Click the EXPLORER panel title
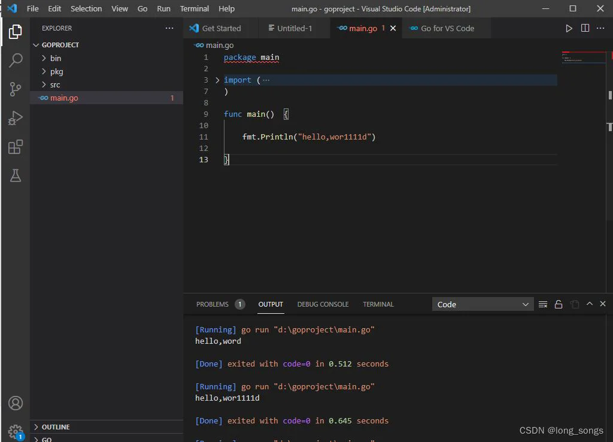This screenshot has width=613, height=442. 57,28
